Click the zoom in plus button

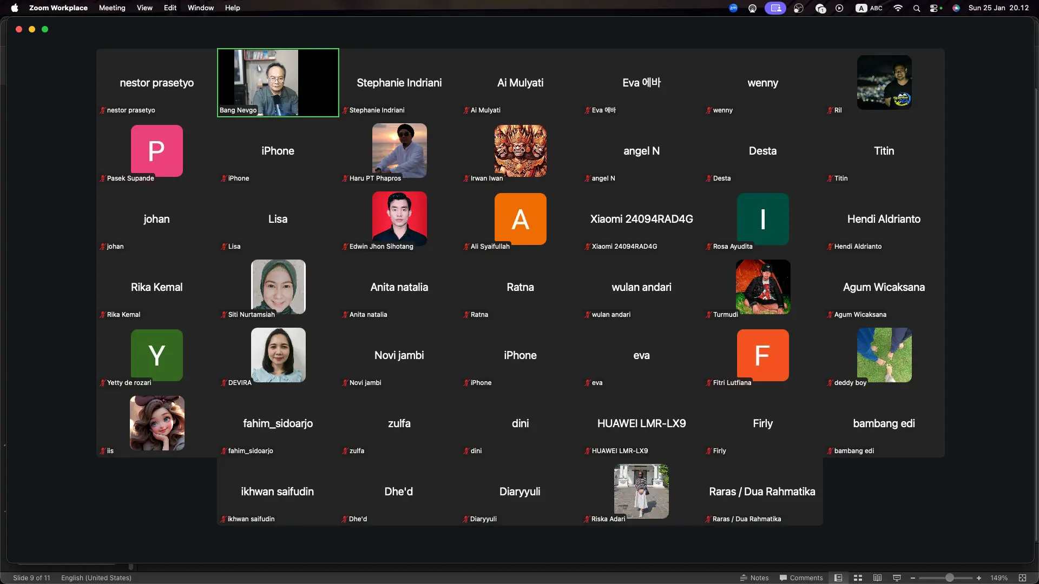pyautogui.click(x=978, y=578)
